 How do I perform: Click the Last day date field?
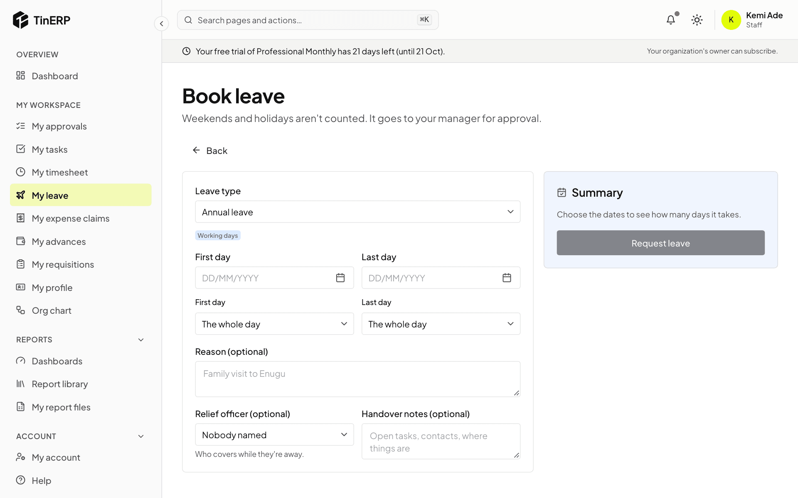tap(441, 278)
